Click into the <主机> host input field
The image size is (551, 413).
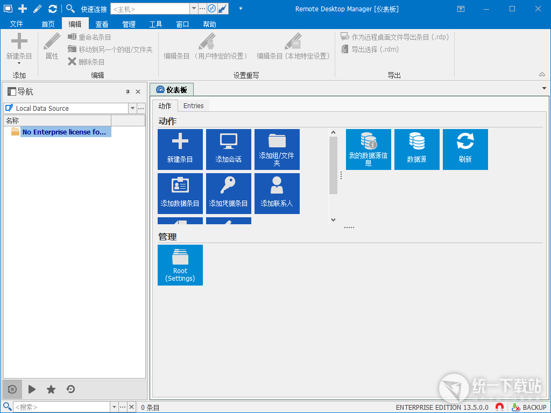click(x=150, y=9)
